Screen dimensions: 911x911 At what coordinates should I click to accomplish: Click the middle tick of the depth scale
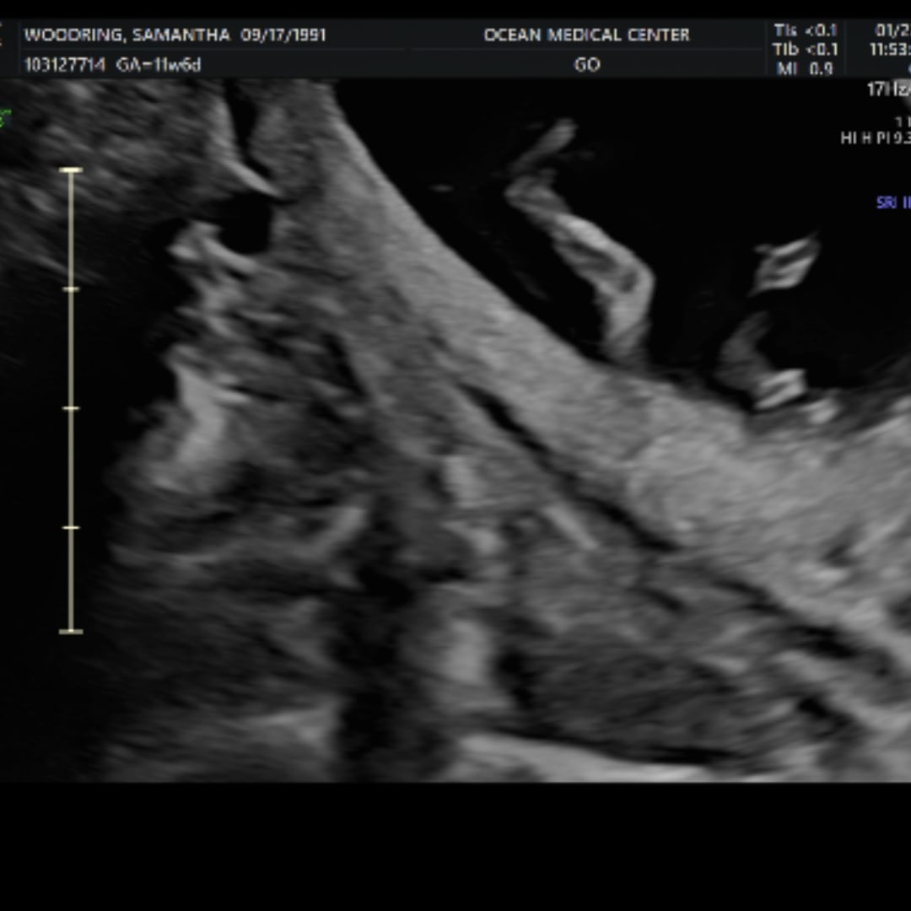[x=71, y=408]
